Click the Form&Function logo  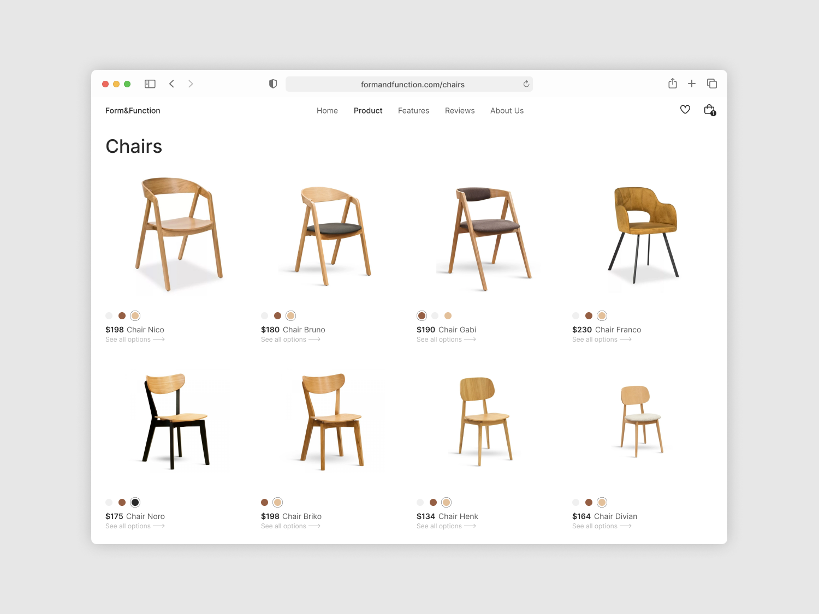click(133, 111)
